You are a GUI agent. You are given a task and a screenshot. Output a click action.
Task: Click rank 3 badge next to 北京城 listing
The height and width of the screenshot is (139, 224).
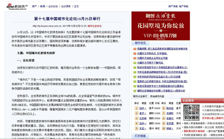(136, 119)
